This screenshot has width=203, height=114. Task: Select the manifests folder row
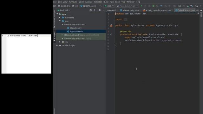(81, 18)
